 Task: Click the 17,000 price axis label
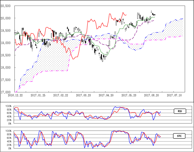click(x=6, y=92)
